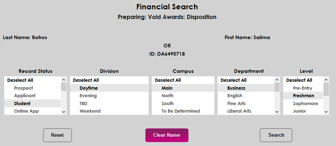Toggle Daytime in Division list

click(x=89, y=88)
